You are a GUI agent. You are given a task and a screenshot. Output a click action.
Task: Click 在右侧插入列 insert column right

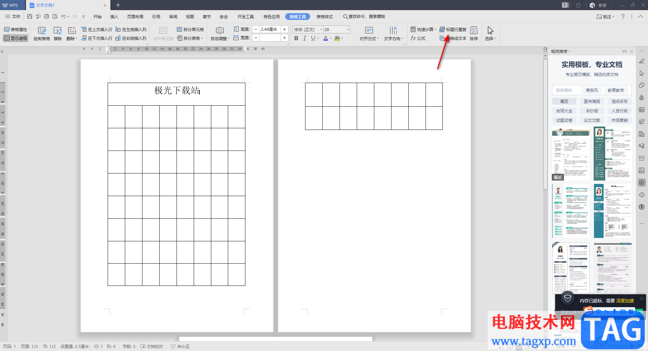pyautogui.click(x=131, y=38)
